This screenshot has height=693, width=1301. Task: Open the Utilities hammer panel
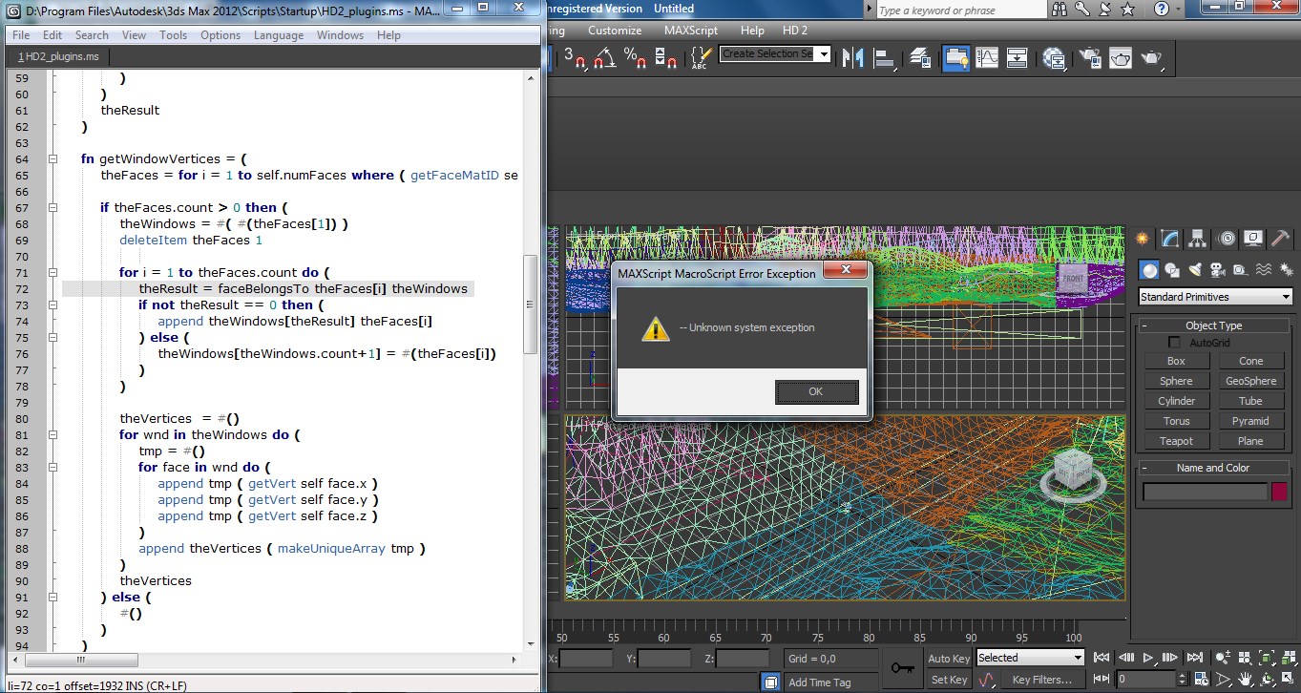(x=1281, y=239)
